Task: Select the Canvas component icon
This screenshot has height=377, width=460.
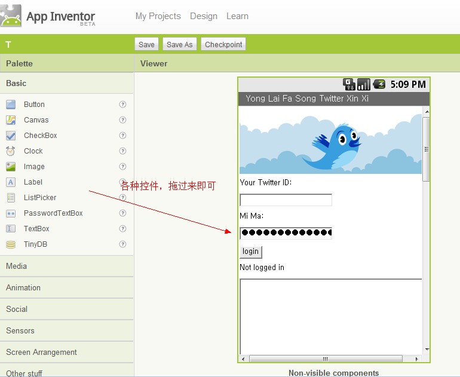Action: point(11,120)
